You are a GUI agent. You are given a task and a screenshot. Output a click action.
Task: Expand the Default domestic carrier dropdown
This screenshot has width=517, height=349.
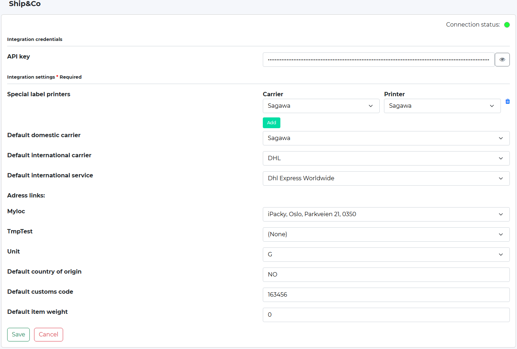[386, 138]
